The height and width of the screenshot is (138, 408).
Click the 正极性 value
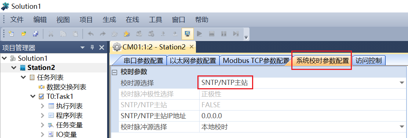[211, 94]
